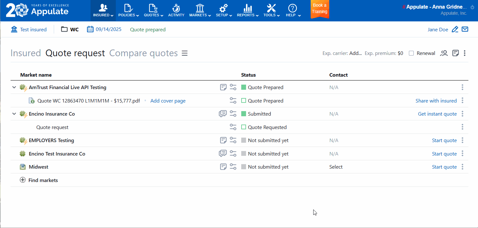The height and width of the screenshot is (228, 478).
Task: Open the Reports dropdown
Action: coord(248,11)
